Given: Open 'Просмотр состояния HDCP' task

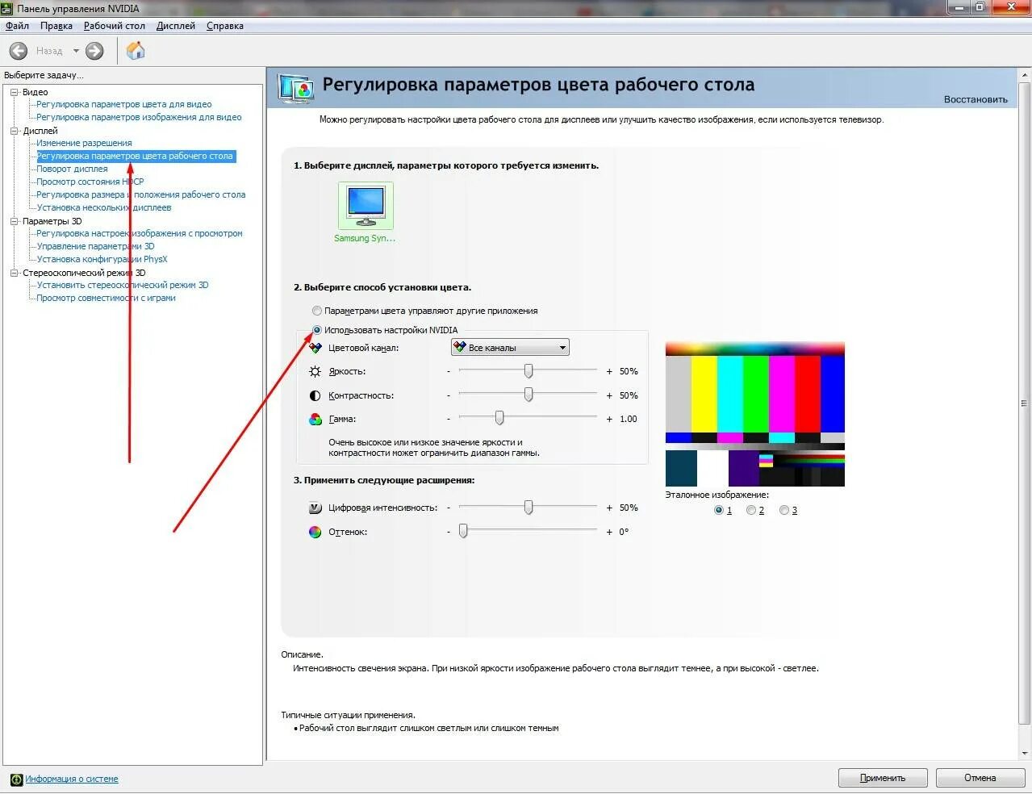Looking at the screenshot, I should (90, 182).
